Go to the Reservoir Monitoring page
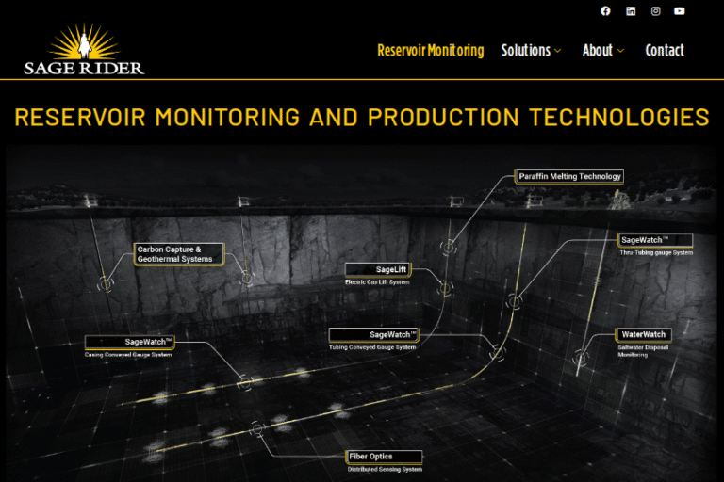 (x=430, y=51)
